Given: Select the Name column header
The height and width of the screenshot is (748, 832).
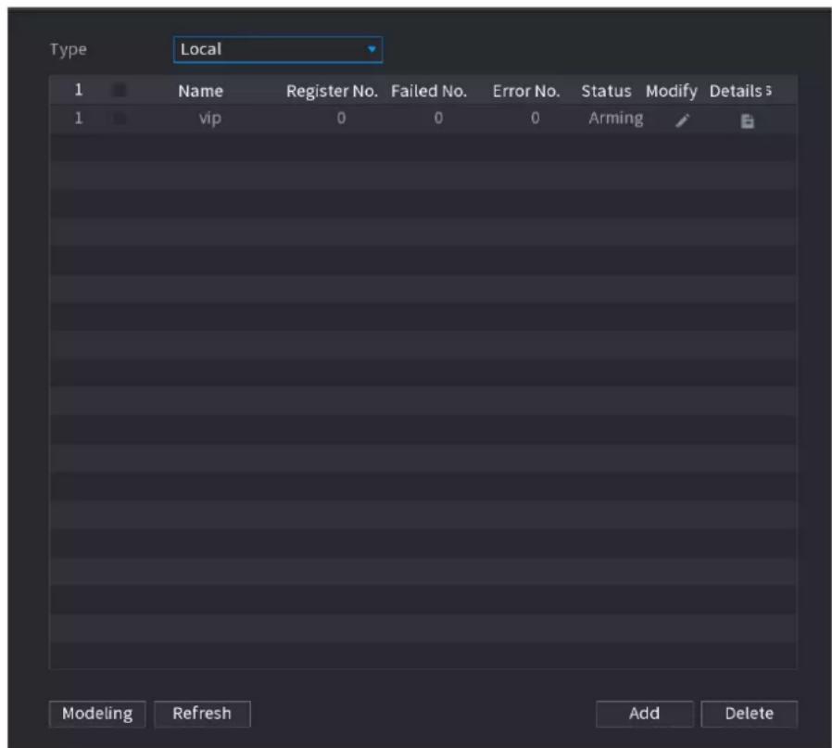Looking at the screenshot, I should point(200,91).
